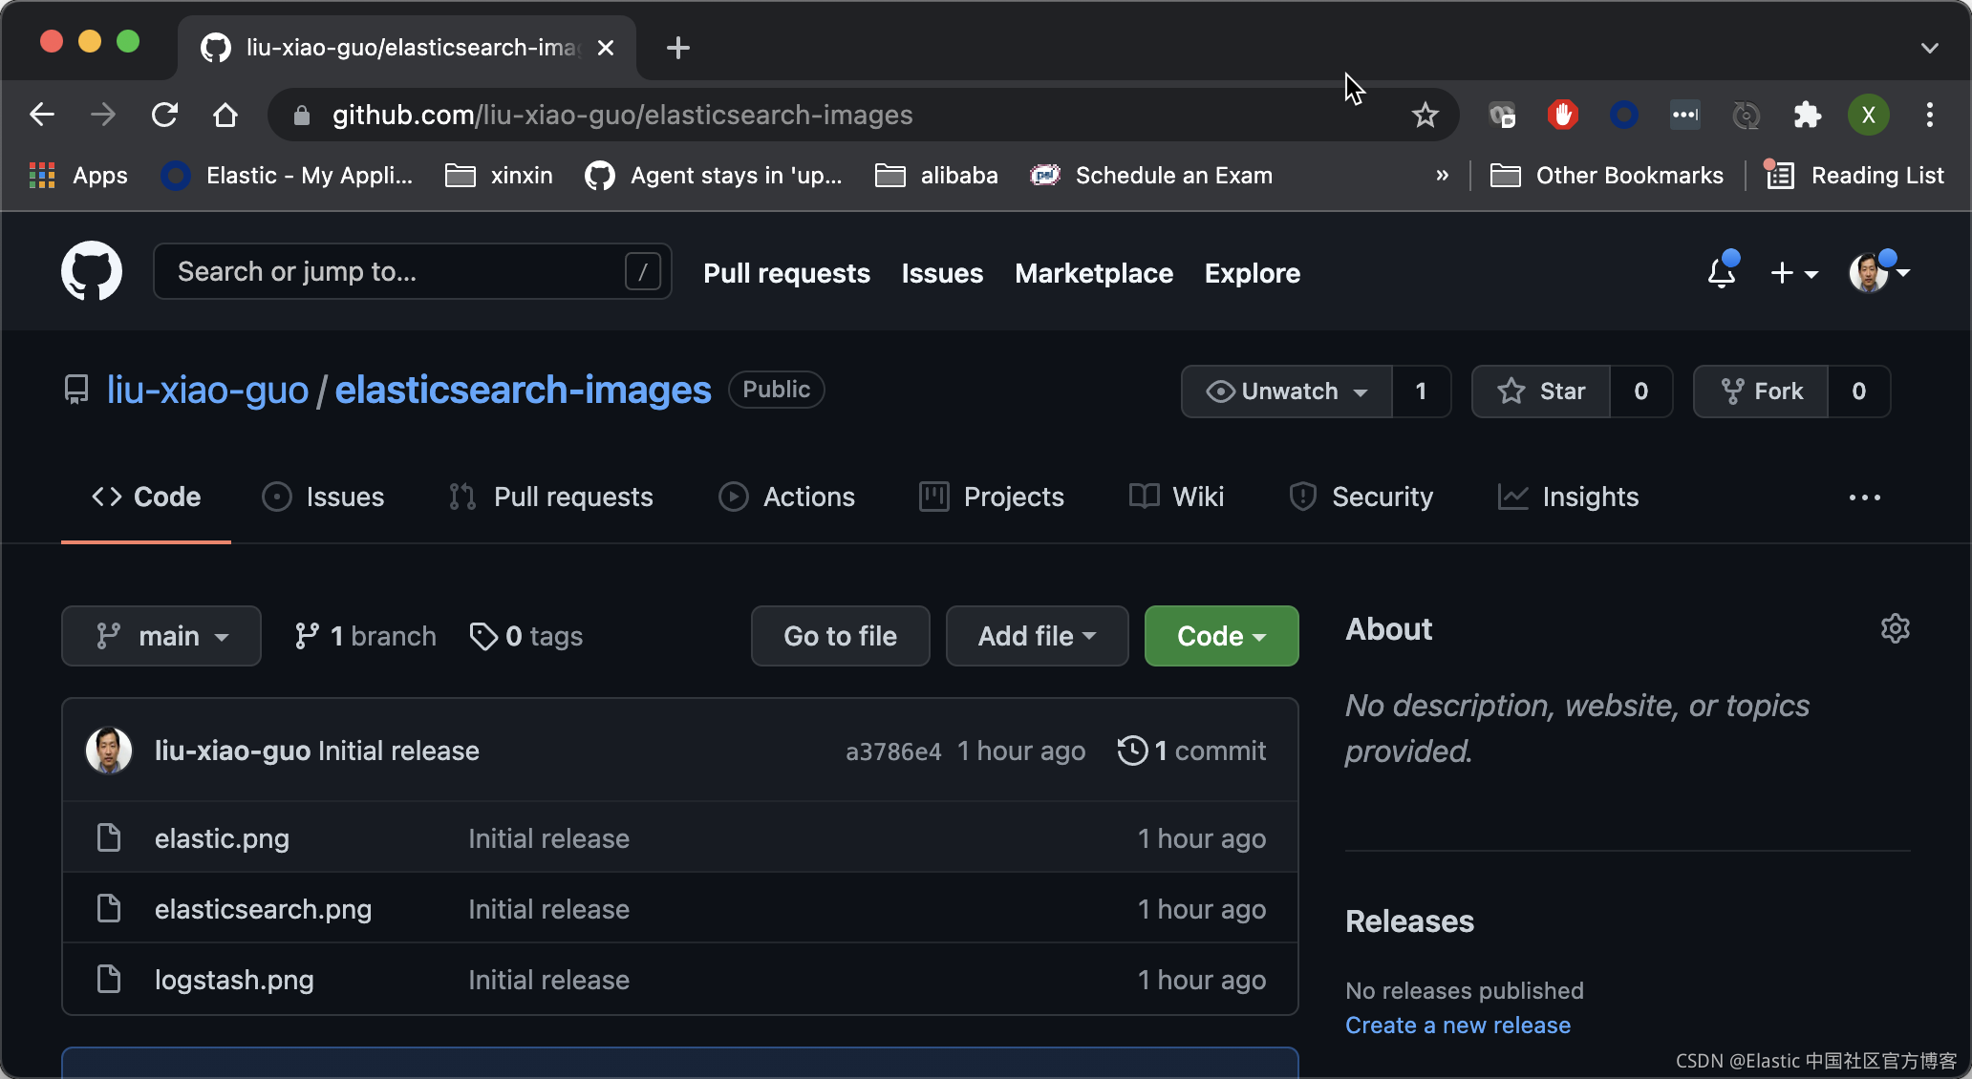The image size is (1972, 1079).
Task: Click the browser home icon
Action: tap(225, 115)
